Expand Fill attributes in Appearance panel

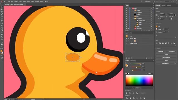(128, 41)
